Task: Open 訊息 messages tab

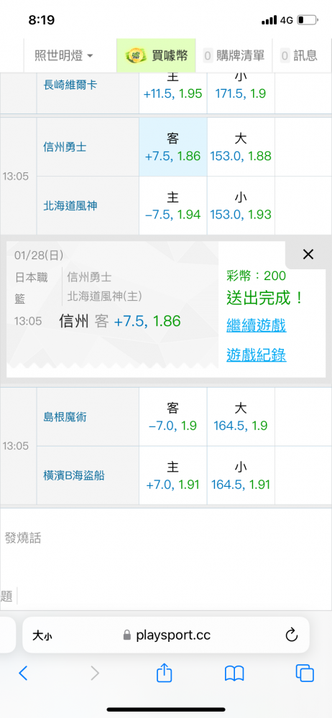Action: tap(299, 56)
